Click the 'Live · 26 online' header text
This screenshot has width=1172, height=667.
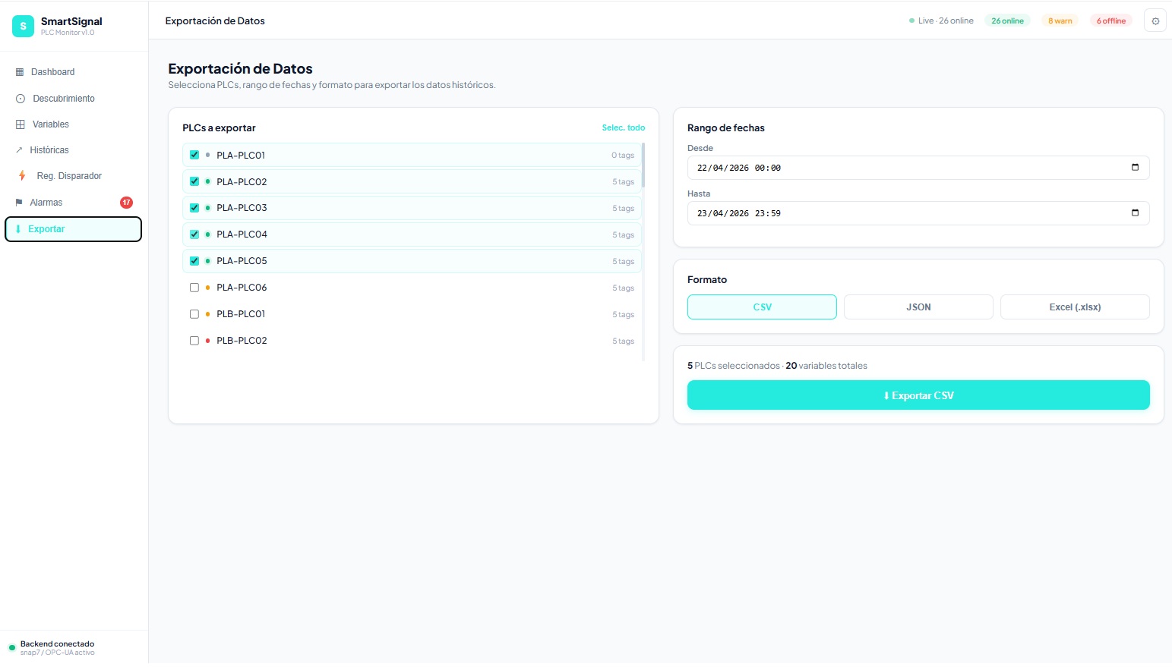[946, 21]
